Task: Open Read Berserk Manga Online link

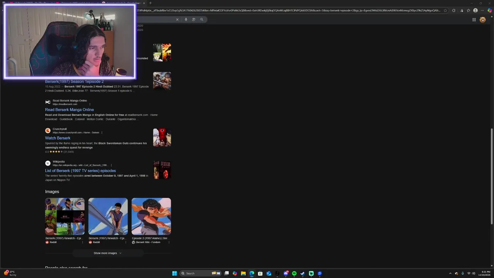Action: 69,110
